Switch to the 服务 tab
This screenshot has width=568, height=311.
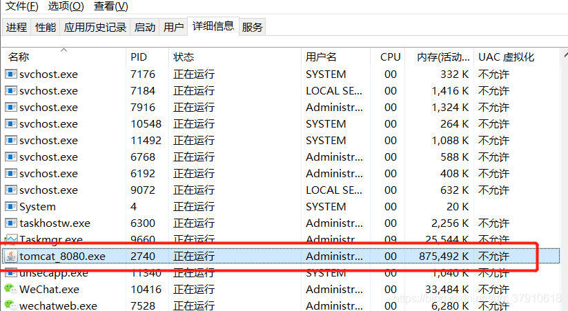tap(252, 27)
